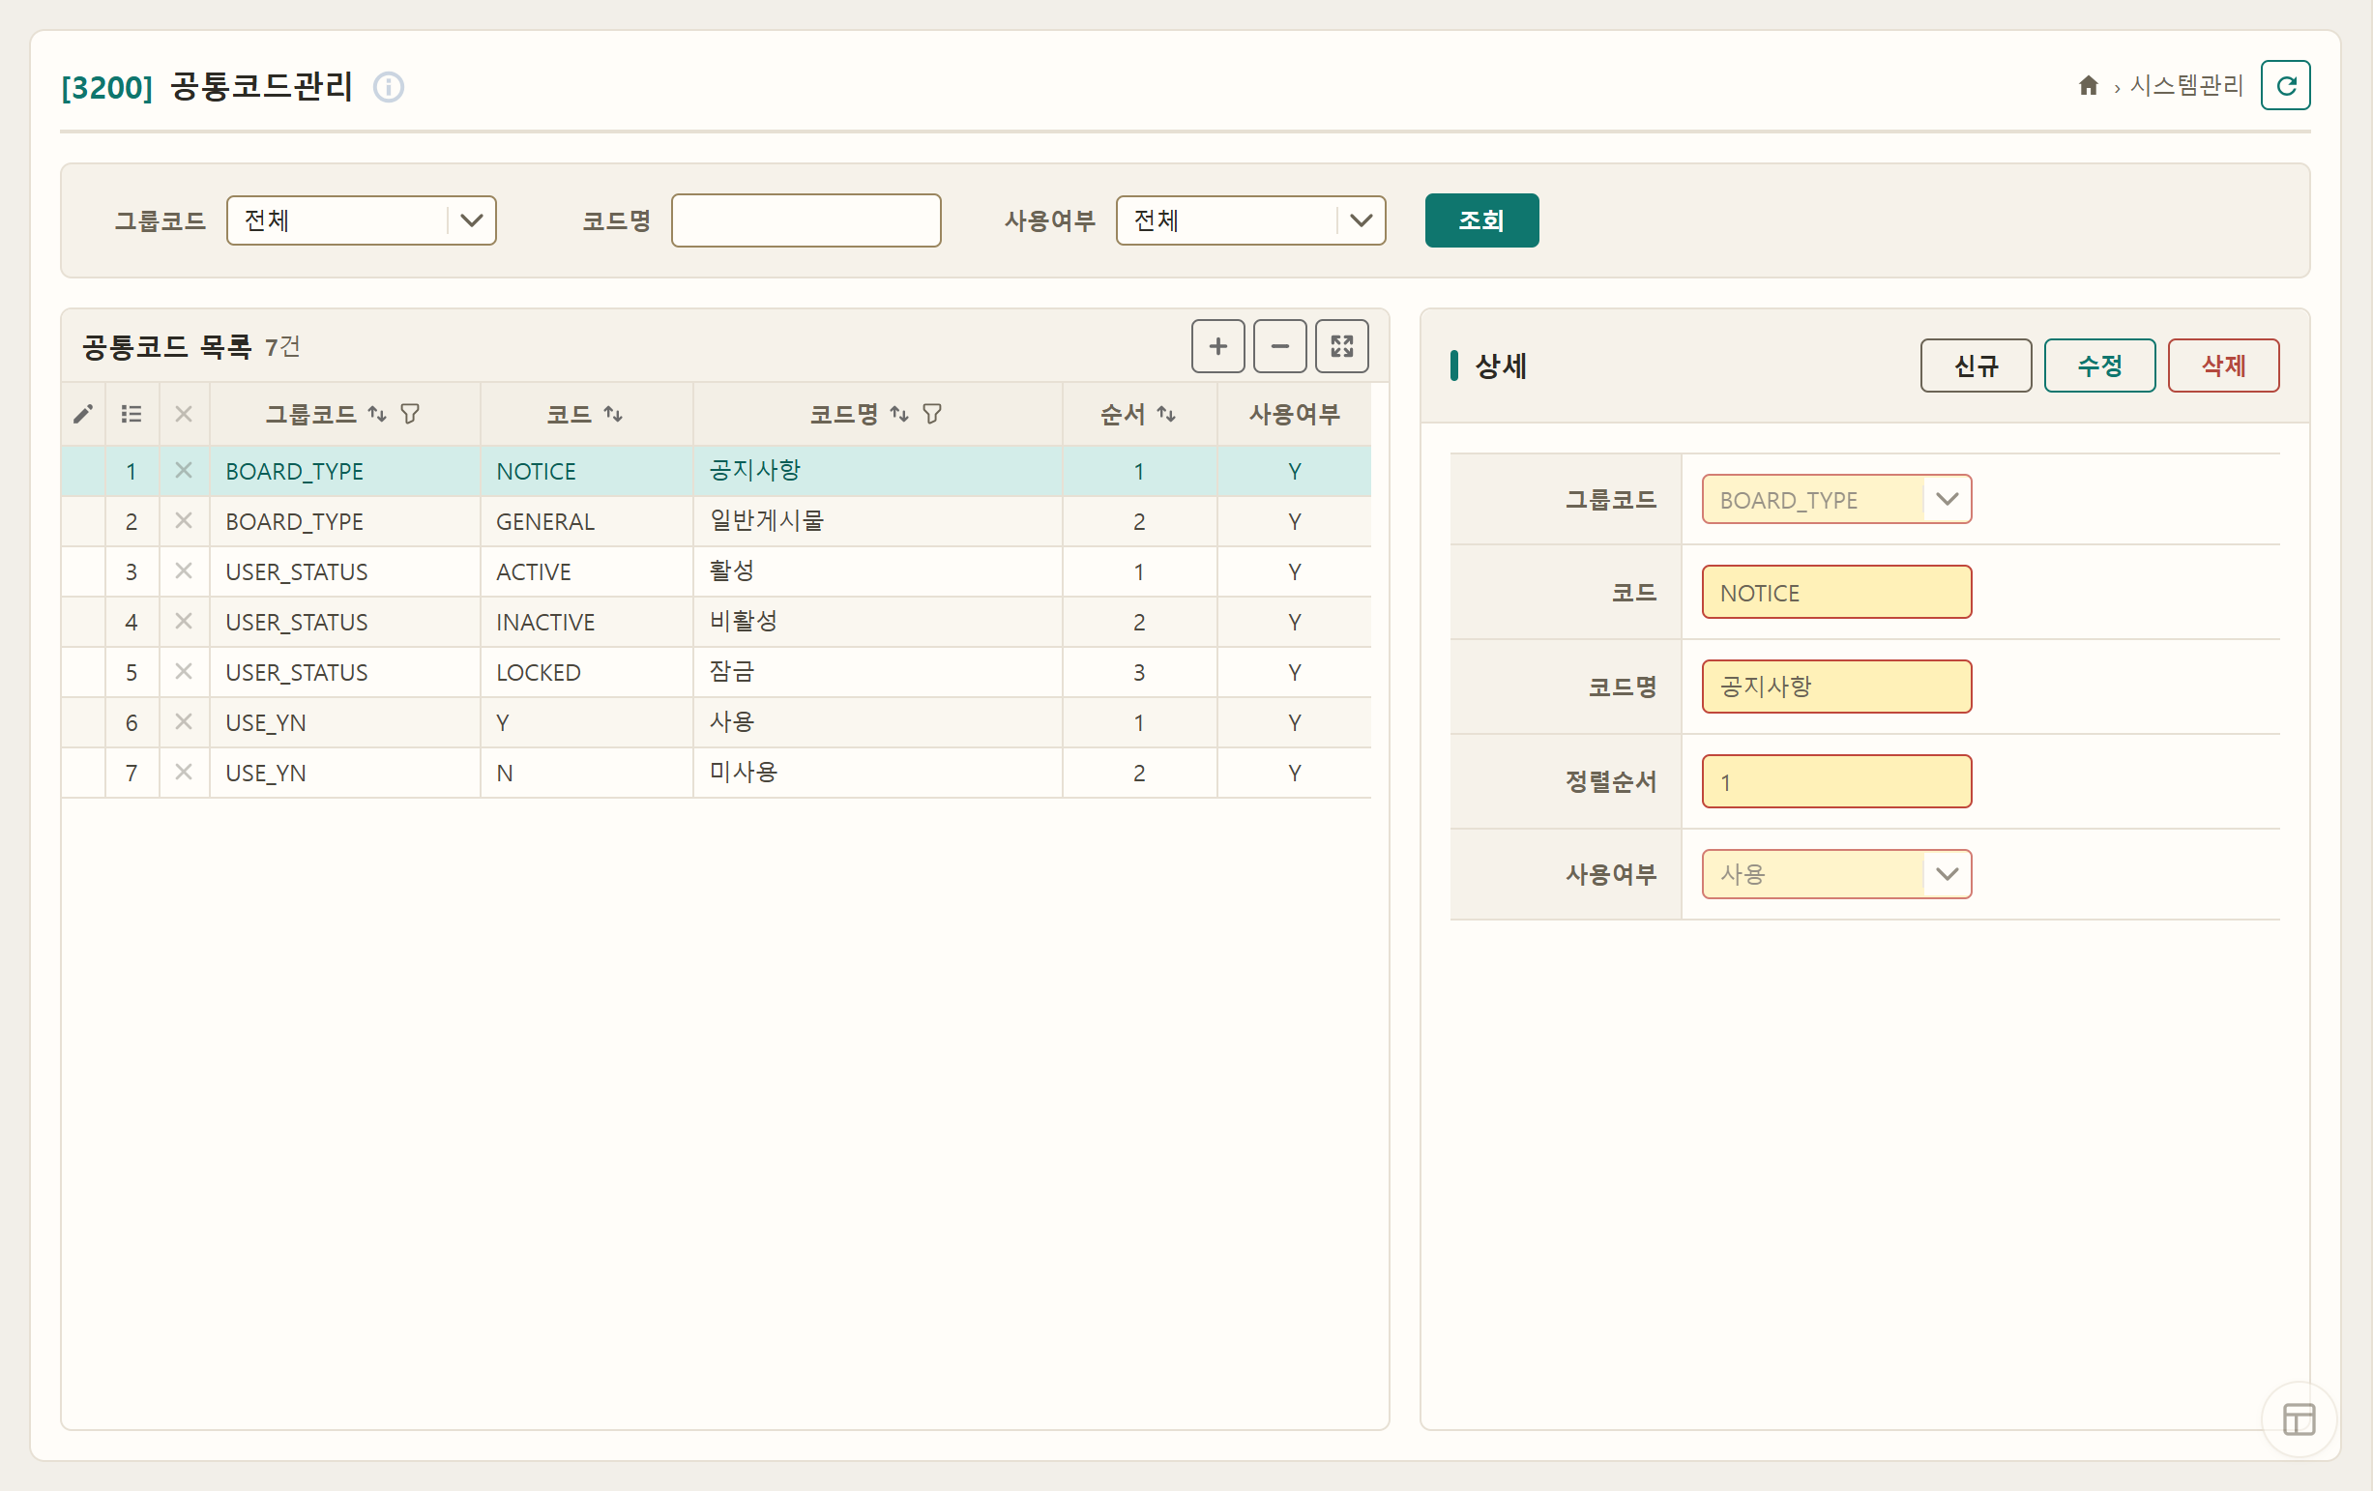Delete the ACTIVE row with its X

(184, 570)
